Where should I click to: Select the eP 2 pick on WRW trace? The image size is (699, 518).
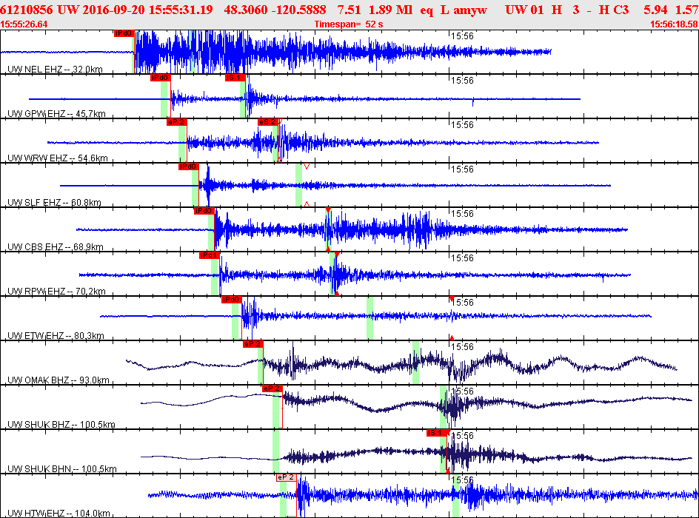coord(176,122)
